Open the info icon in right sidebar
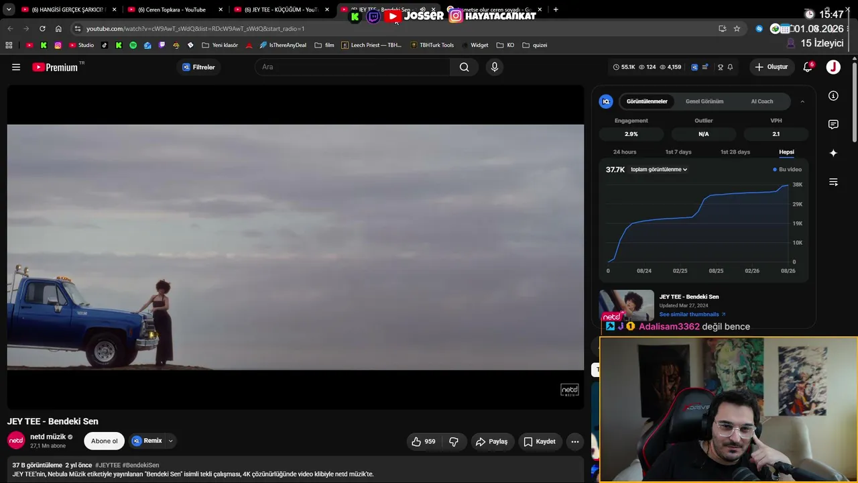Image resolution: width=858 pixels, height=483 pixels. pyautogui.click(x=833, y=96)
